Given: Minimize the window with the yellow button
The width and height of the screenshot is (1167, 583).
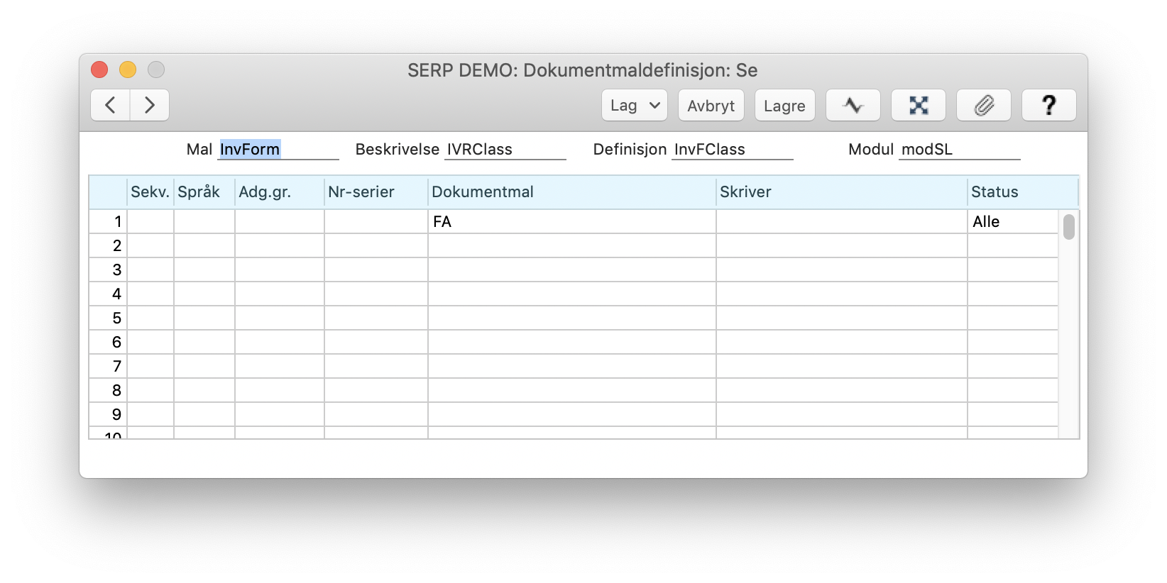Looking at the screenshot, I should click(x=128, y=70).
